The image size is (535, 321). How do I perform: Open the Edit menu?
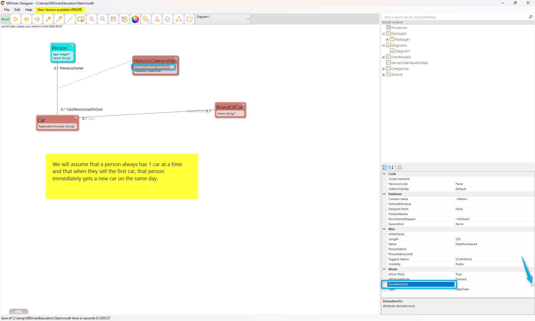coord(17,10)
